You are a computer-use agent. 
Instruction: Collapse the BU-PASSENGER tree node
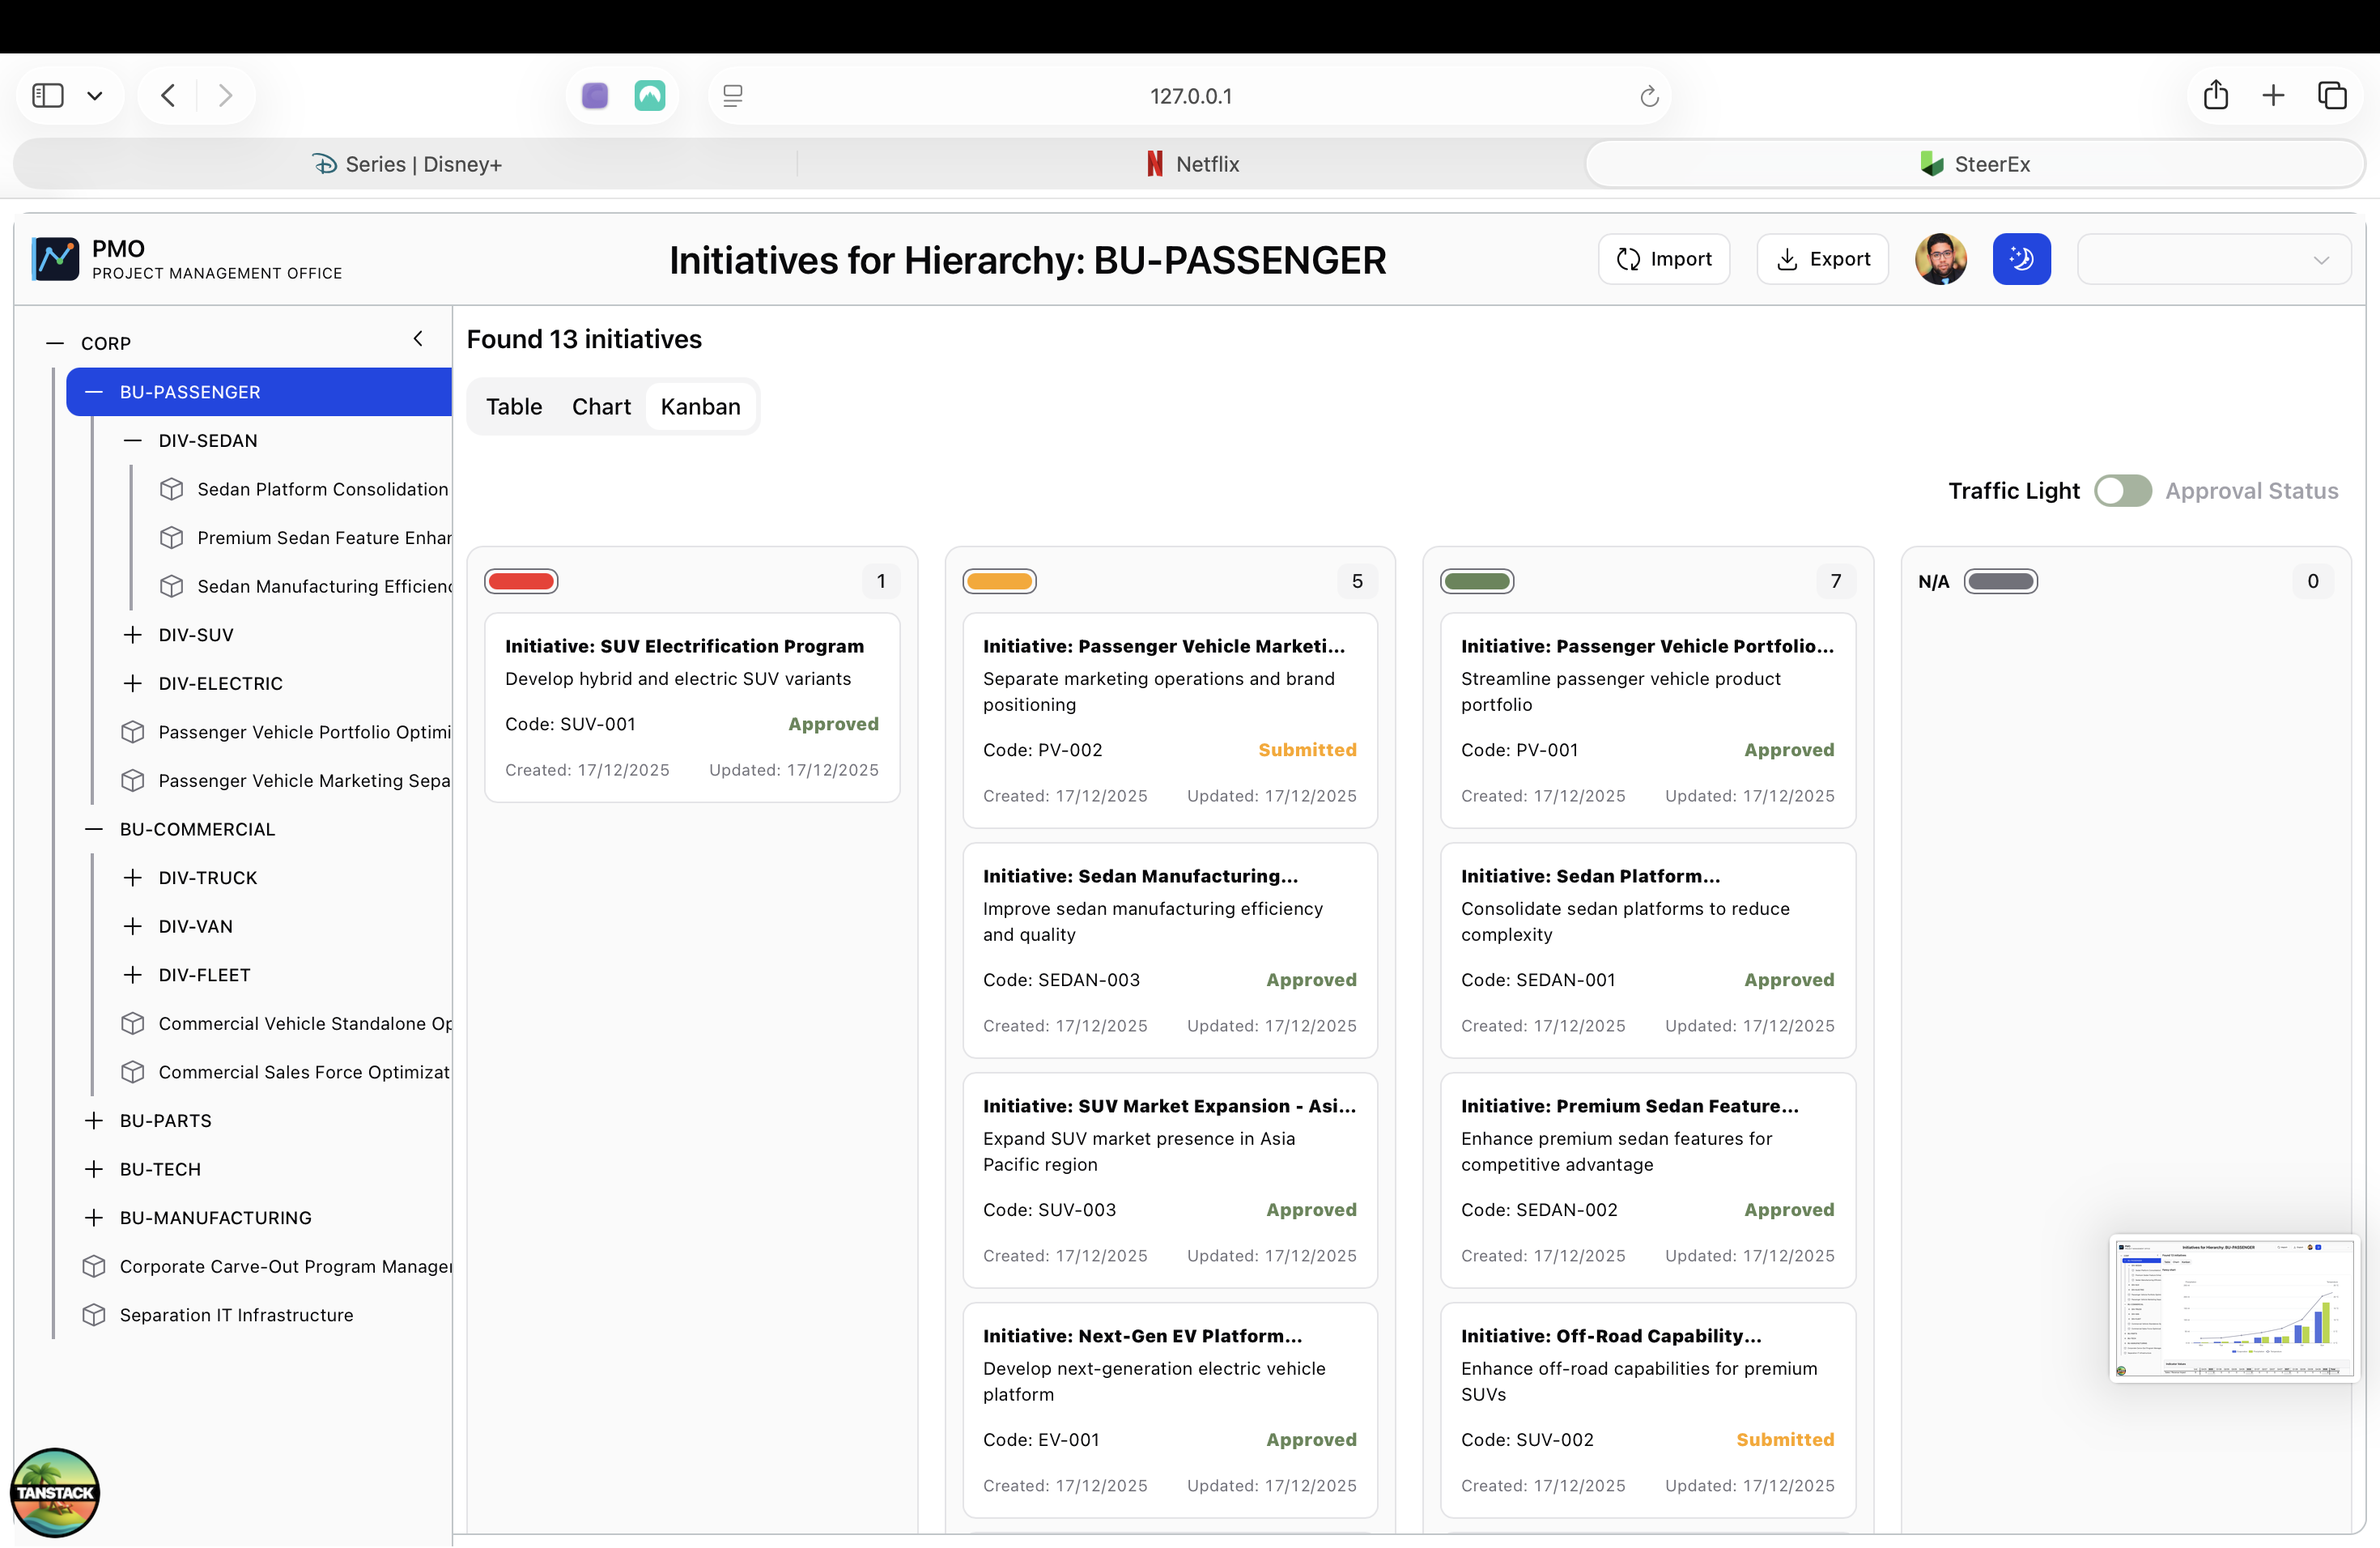94,392
